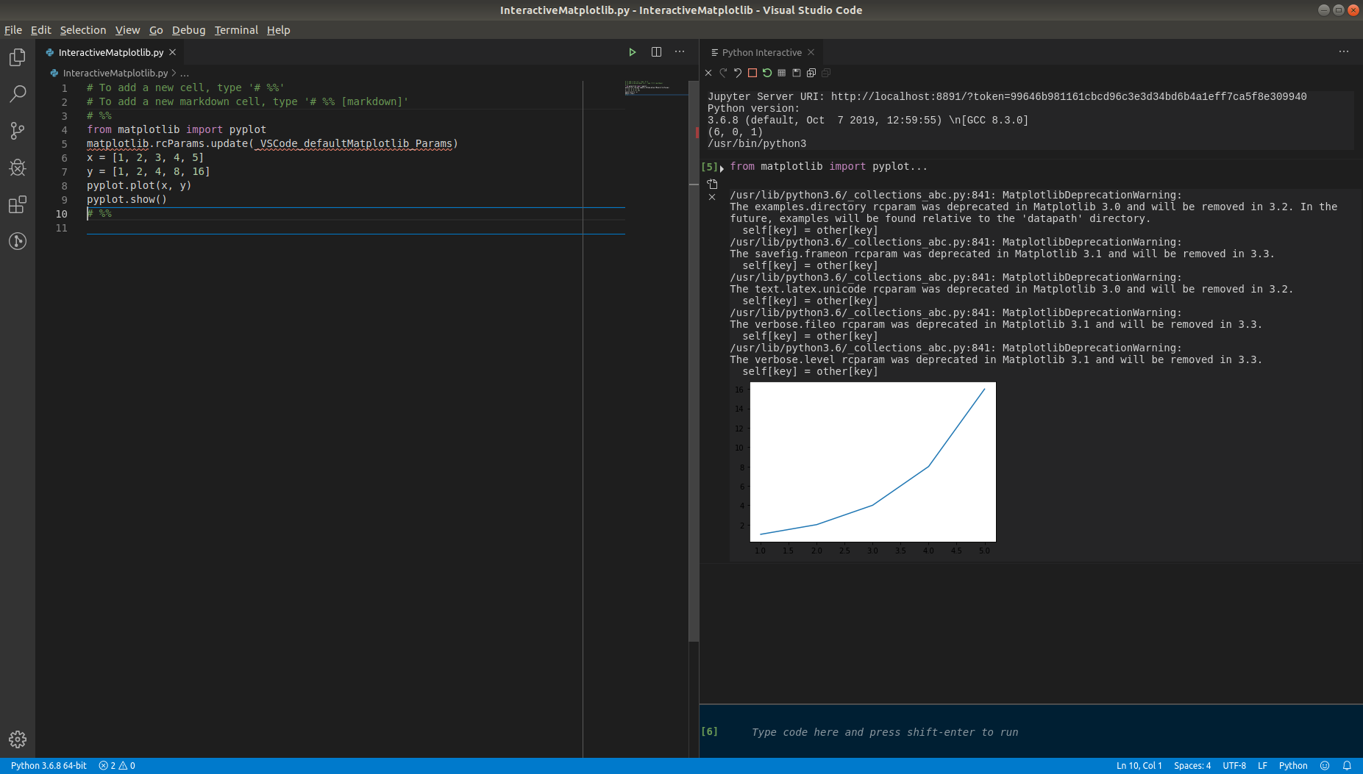The width and height of the screenshot is (1363, 774).
Task: Click the underlined _VSCode_defaultMatplotlib_Params identifier
Action: point(353,143)
